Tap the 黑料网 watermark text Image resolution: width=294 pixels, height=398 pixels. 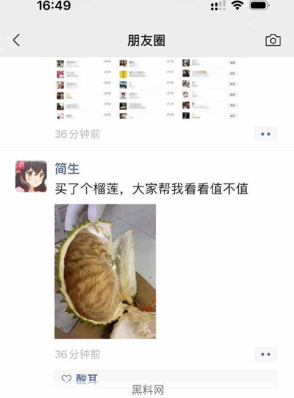pos(148,390)
